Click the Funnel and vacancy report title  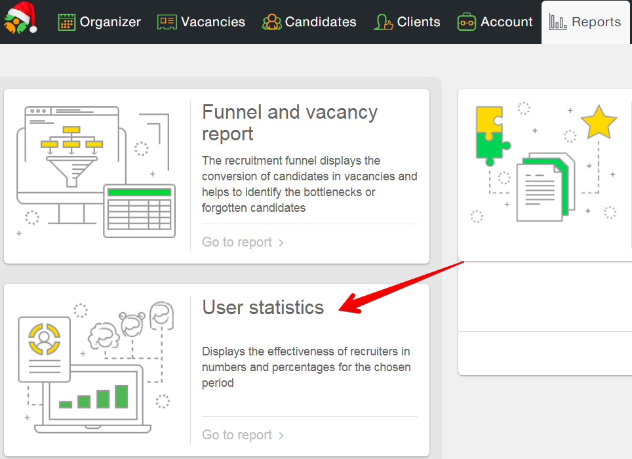tap(289, 123)
